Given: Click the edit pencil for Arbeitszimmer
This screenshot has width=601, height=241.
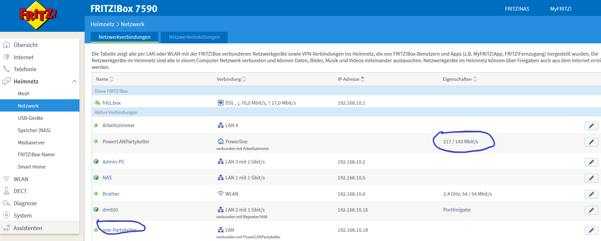Looking at the screenshot, I should pos(591,126).
